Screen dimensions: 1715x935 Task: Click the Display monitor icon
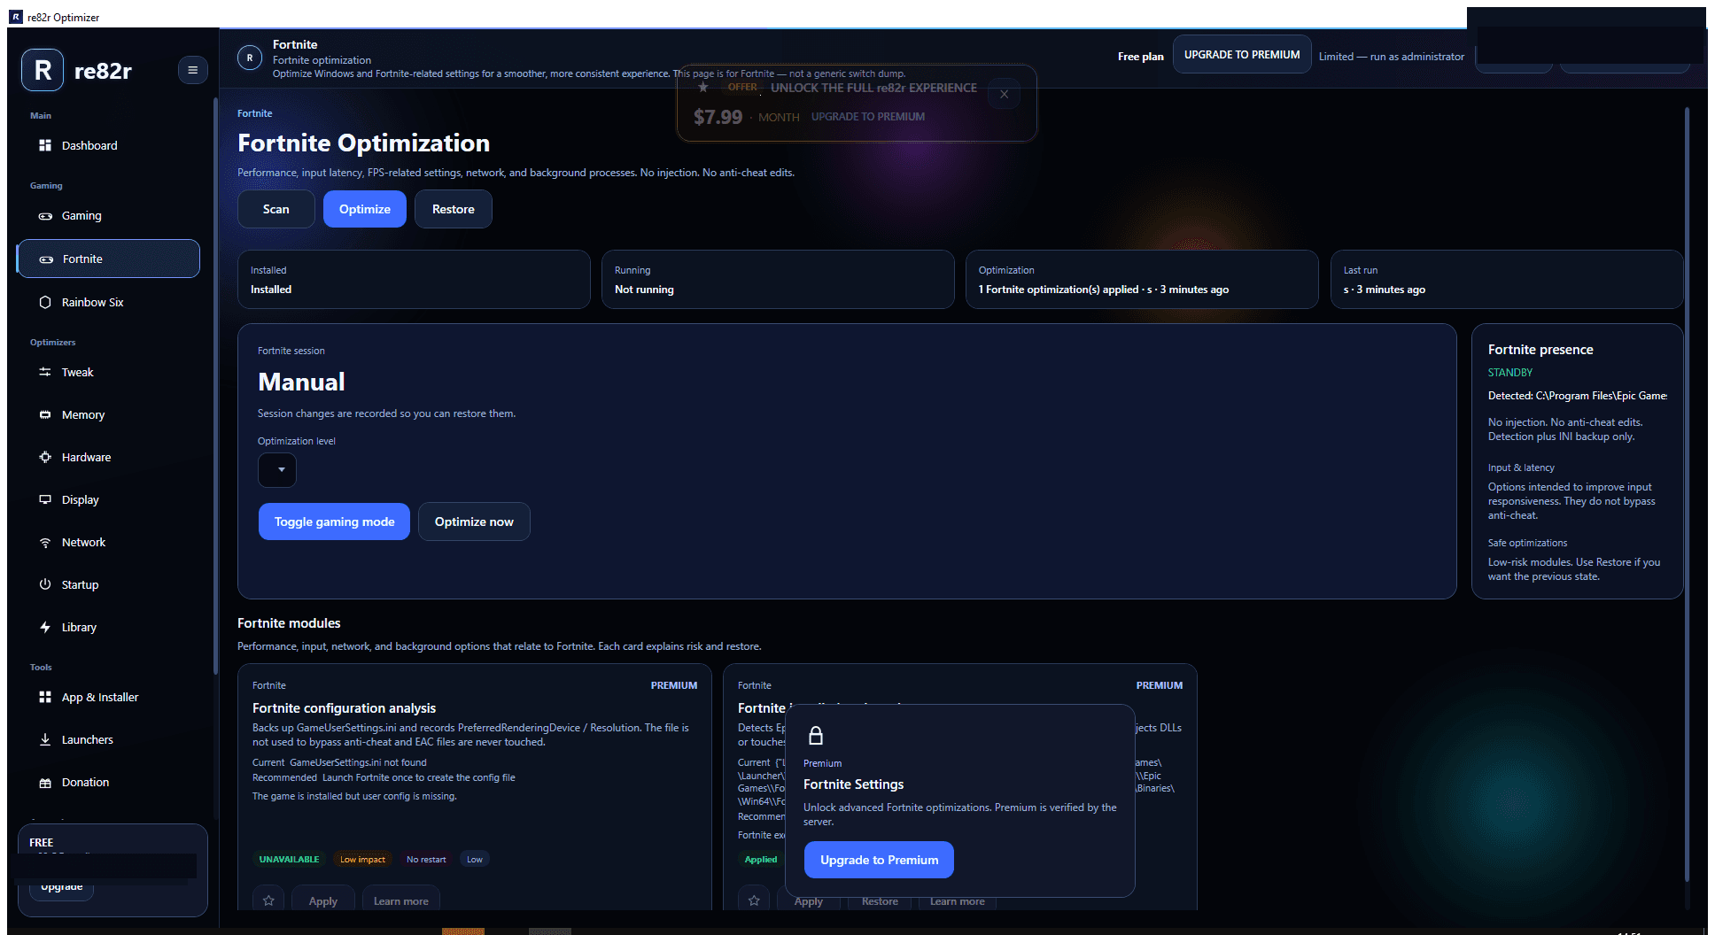pos(45,499)
